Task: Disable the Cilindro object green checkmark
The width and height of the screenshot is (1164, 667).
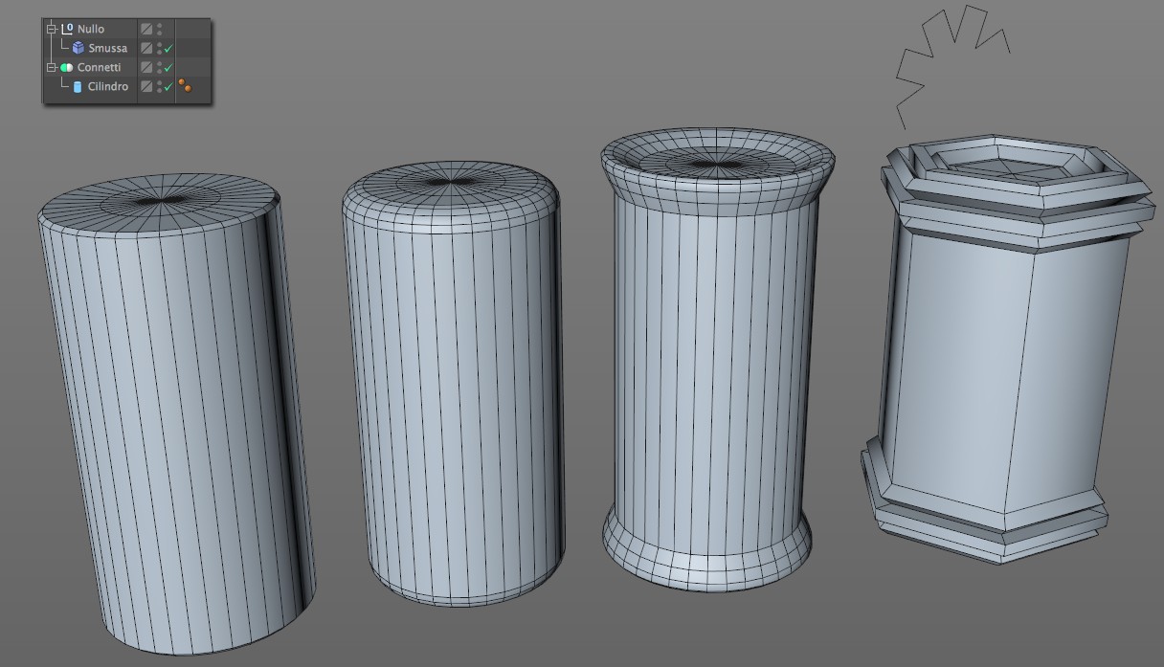Action: click(168, 87)
